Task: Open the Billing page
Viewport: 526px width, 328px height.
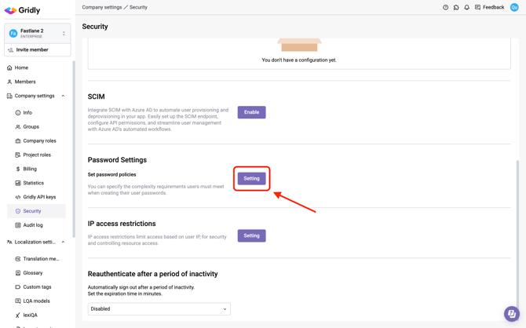Action: tap(30, 169)
